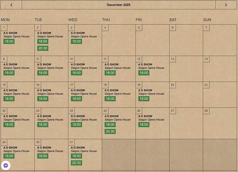
Task: Select the 18:00 show on December 12
Action: [x=144, y=73]
